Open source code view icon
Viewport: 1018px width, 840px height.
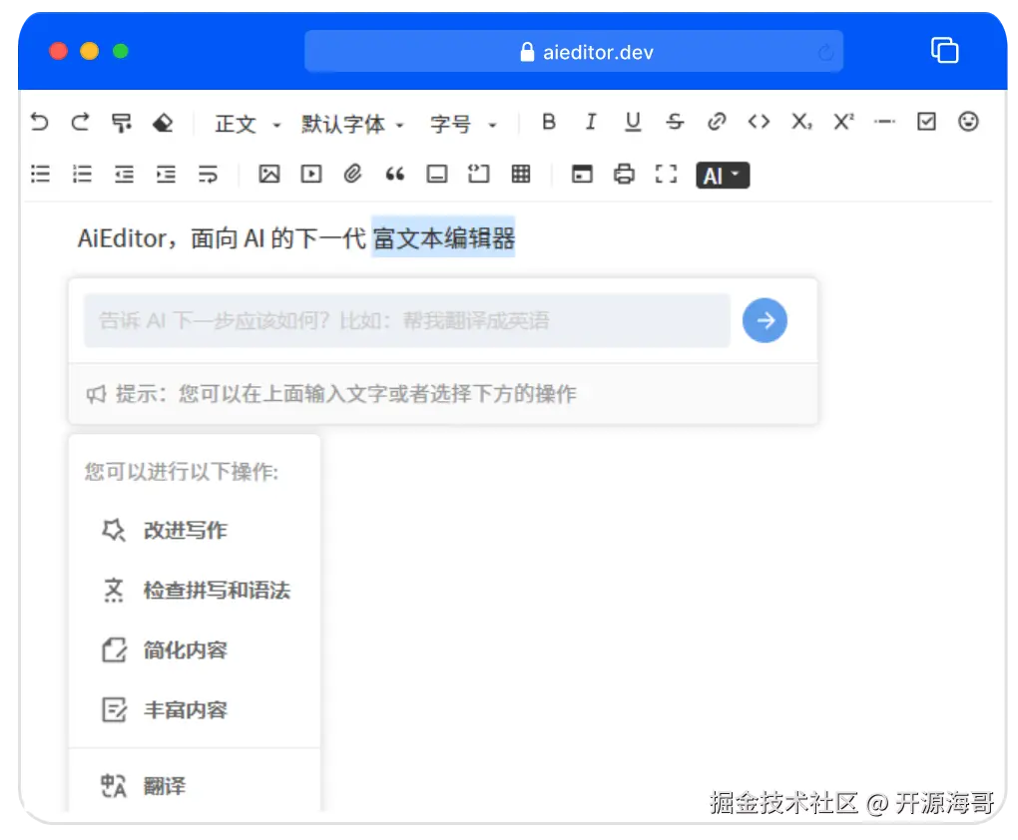pos(582,174)
